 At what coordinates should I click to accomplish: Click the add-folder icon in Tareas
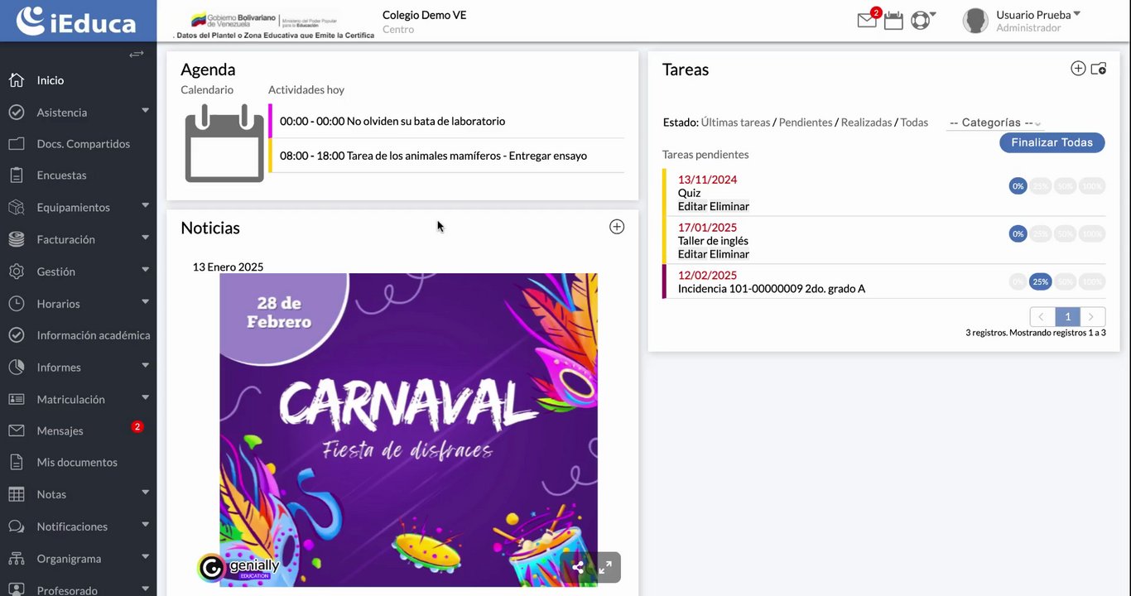click(x=1099, y=69)
